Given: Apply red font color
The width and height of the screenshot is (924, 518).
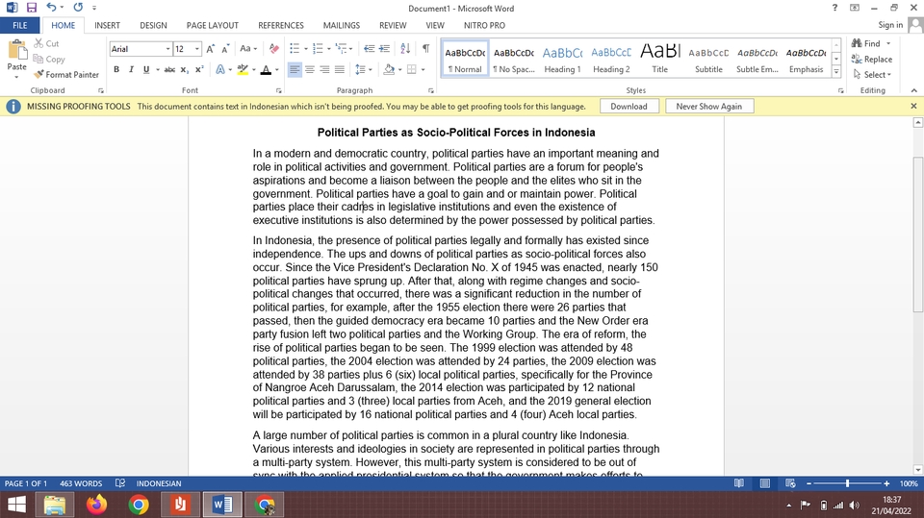Looking at the screenshot, I should tap(266, 69).
